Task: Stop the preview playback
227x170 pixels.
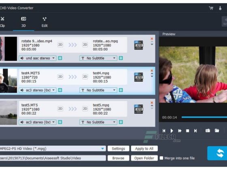Action: click(187, 131)
